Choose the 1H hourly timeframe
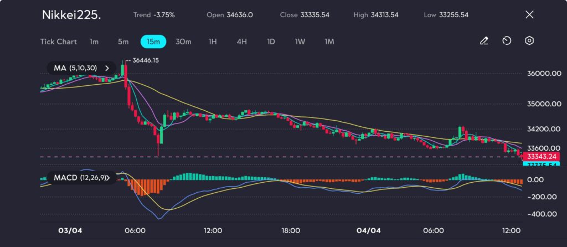Screen dimensions: 567x247 (213, 42)
